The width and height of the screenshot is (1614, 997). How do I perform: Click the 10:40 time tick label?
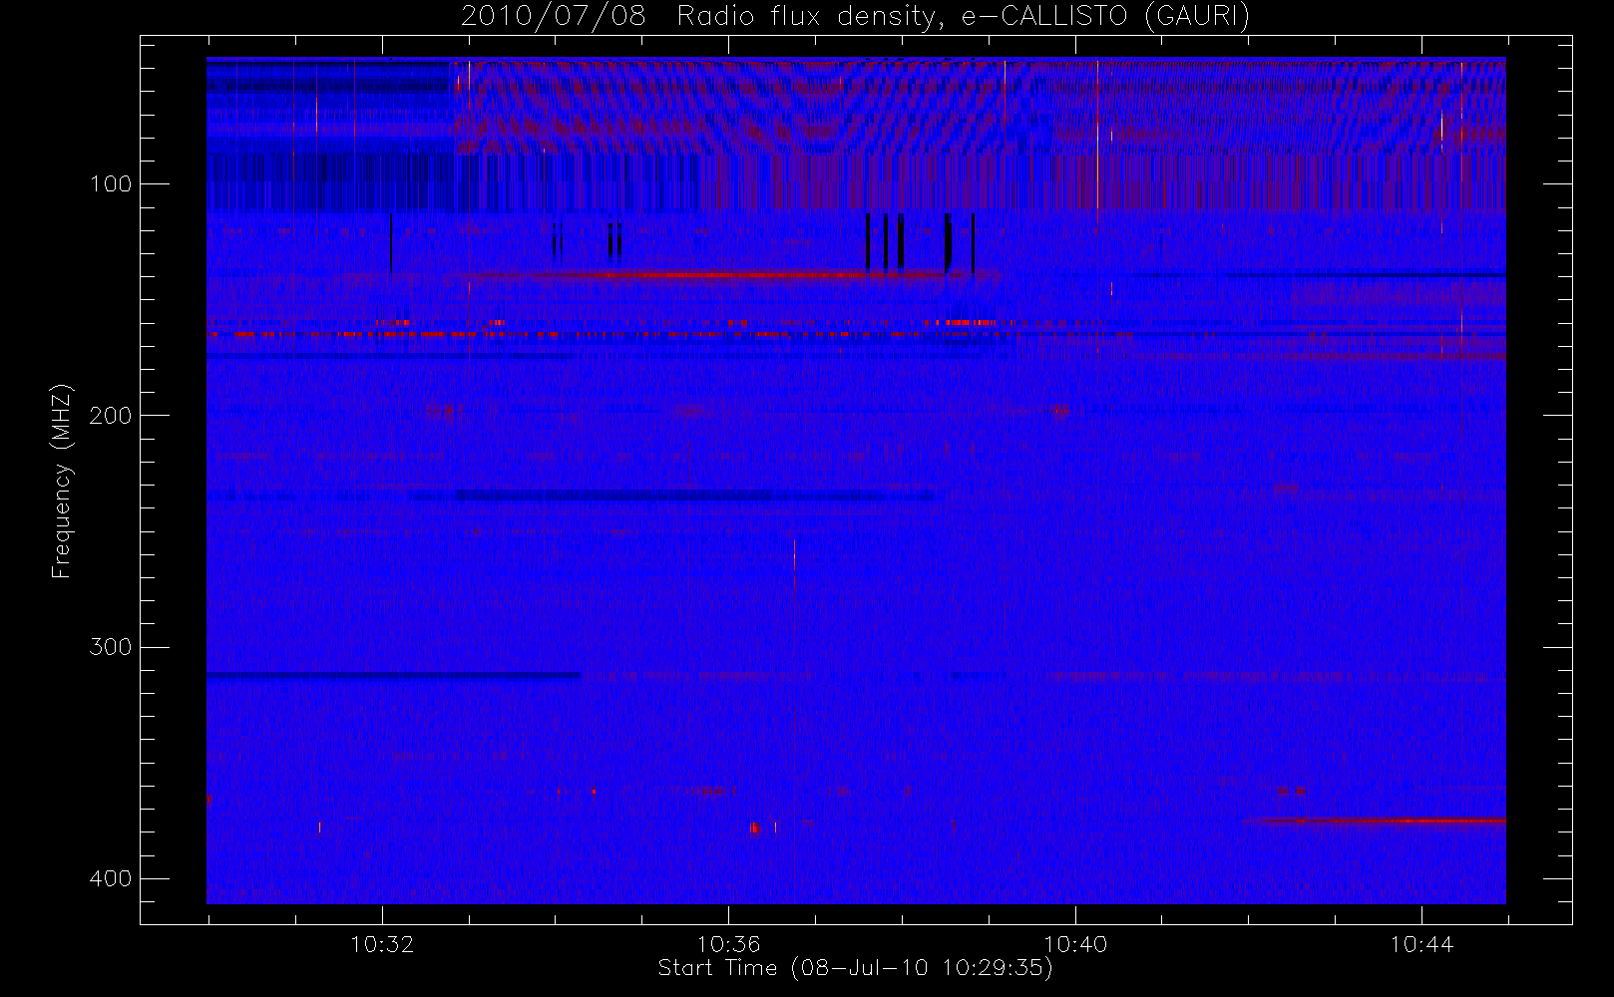[1075, 943]
